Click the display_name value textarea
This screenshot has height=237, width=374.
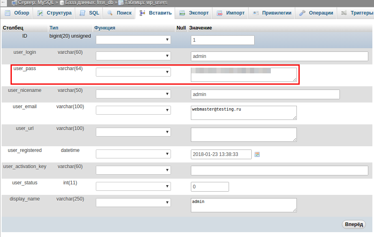[x=244, y=205]
